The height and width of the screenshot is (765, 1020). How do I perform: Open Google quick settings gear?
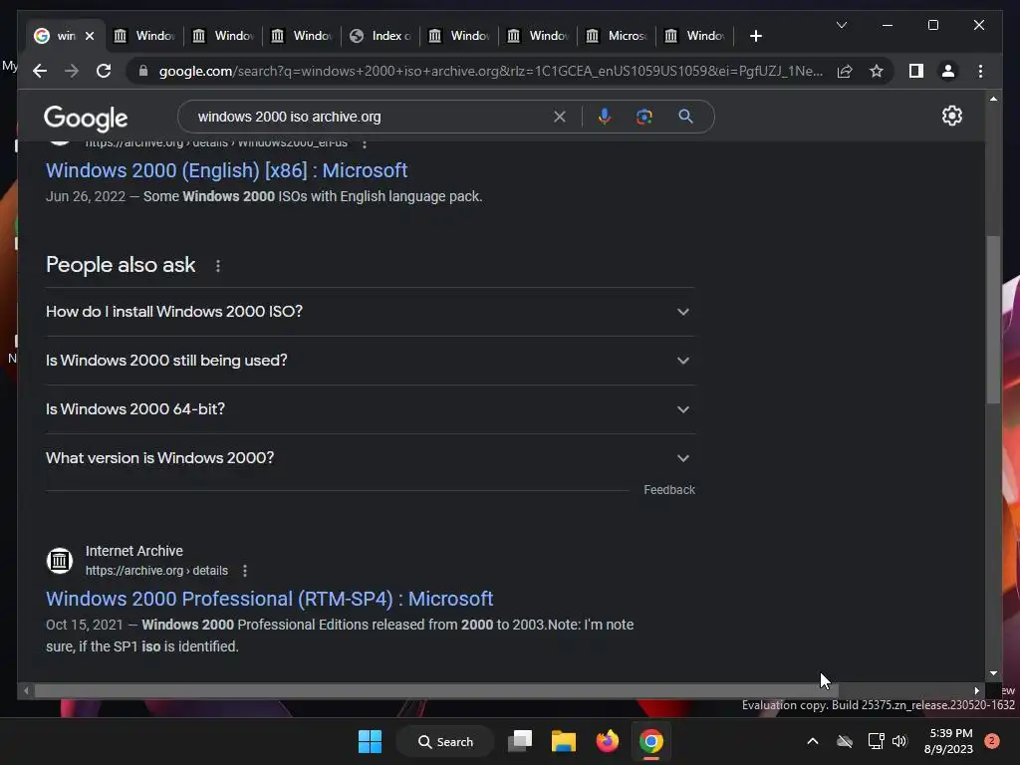[951, 116]
